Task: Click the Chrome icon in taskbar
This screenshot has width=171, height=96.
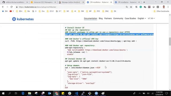Action: tap(56, 93)
